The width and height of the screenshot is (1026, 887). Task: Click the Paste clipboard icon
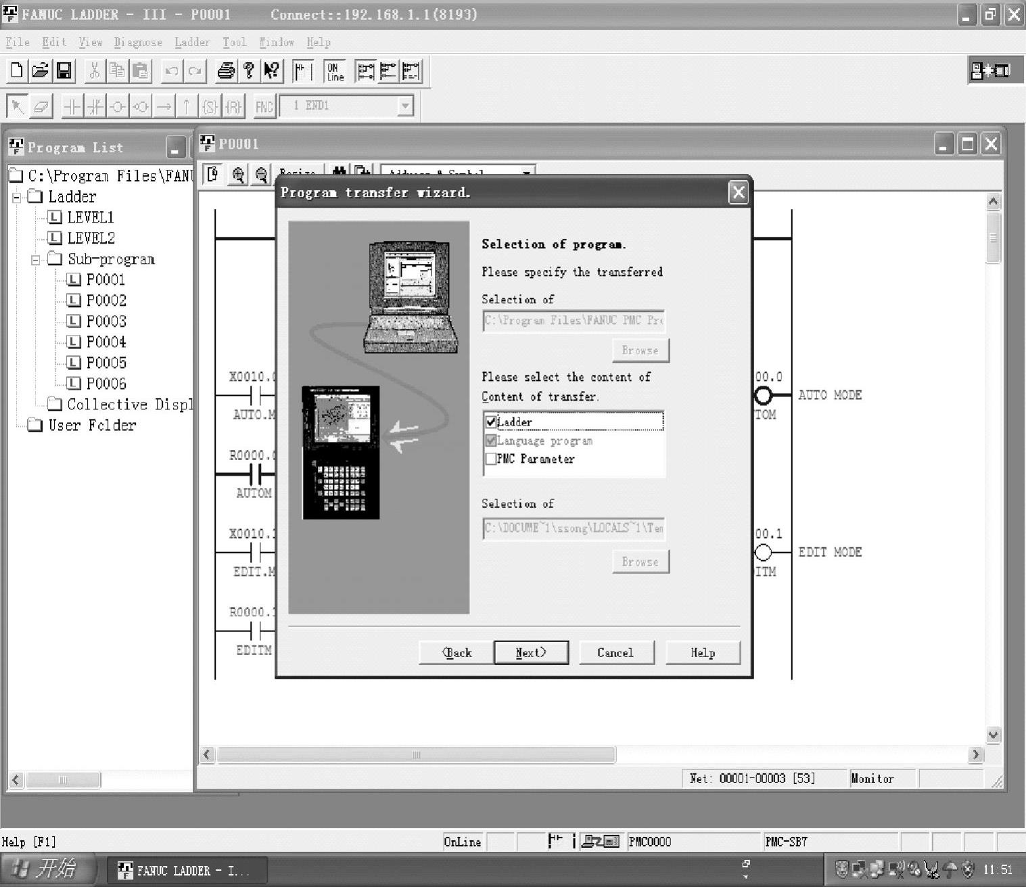(x=140, y=70)
